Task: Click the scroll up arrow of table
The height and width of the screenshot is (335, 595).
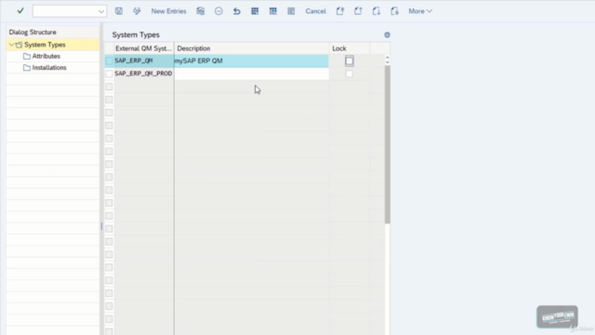Action: coord(387,58)
